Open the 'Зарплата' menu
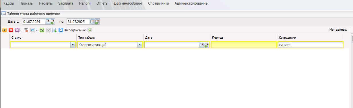The height and width of the screenshot is (108, 353). (66, 3)
